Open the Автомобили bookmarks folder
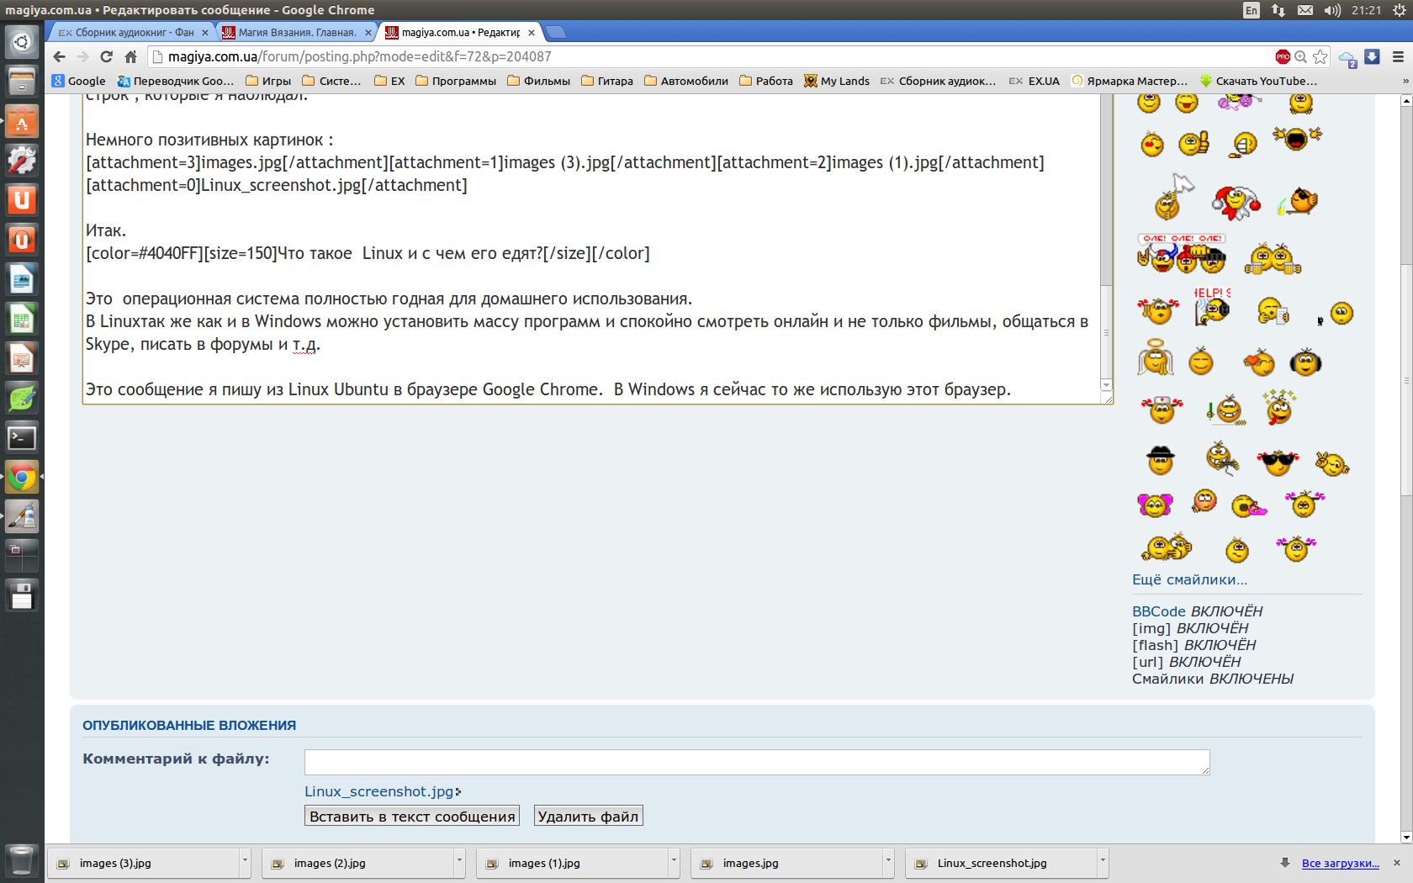Viewport: 1413px width, 883px height. (x=686, y=81)
